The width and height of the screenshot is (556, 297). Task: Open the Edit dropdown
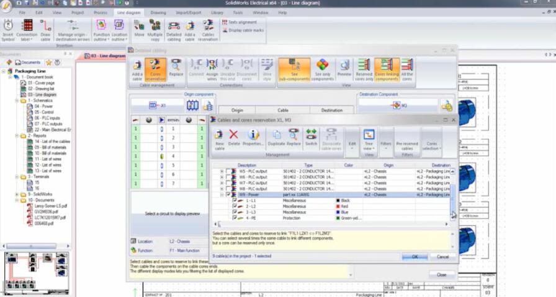click(352, 142)
